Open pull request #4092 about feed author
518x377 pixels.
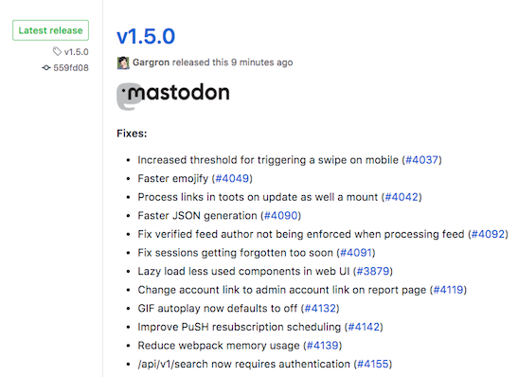click(489, 234)
